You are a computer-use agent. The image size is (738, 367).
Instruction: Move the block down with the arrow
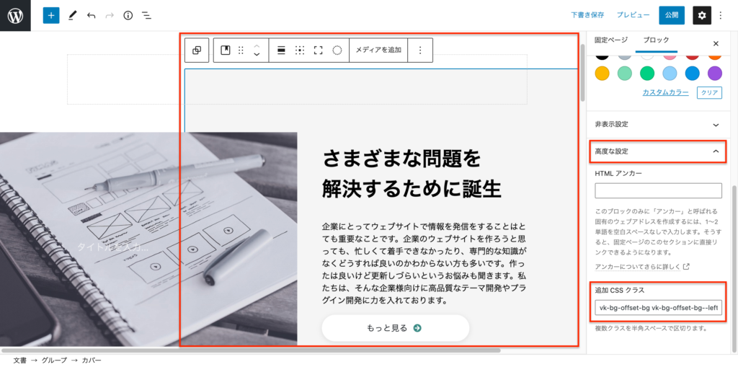257,56
